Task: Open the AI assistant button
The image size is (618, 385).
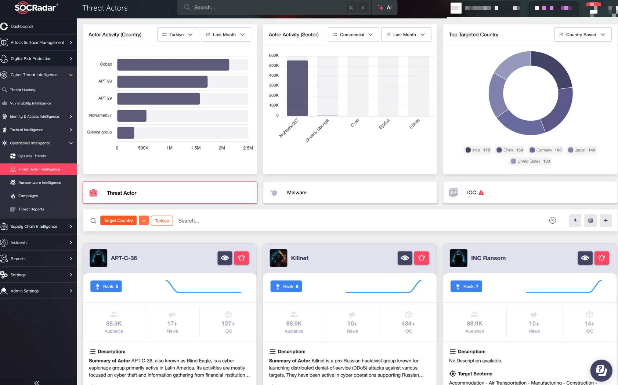Action: (x=384, y=7)
